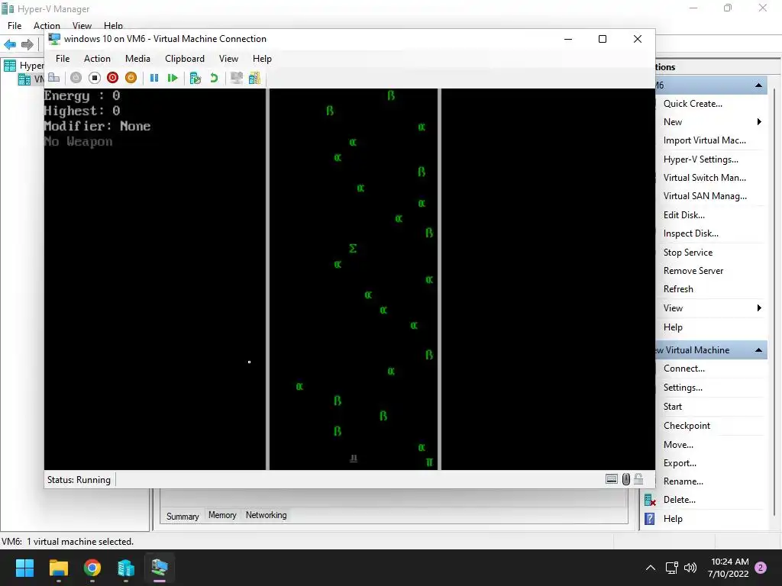Open the enhanced session toolbar icon
The image size is (782, 586).
point(254,78)
